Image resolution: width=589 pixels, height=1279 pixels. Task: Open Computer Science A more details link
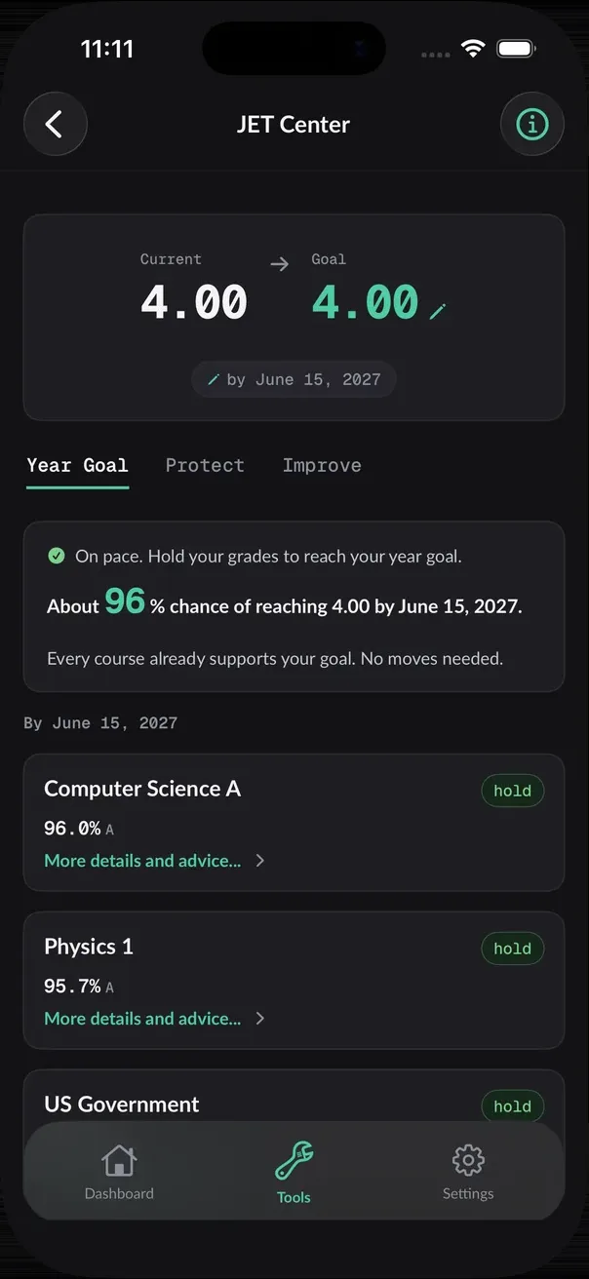(142, 861)
